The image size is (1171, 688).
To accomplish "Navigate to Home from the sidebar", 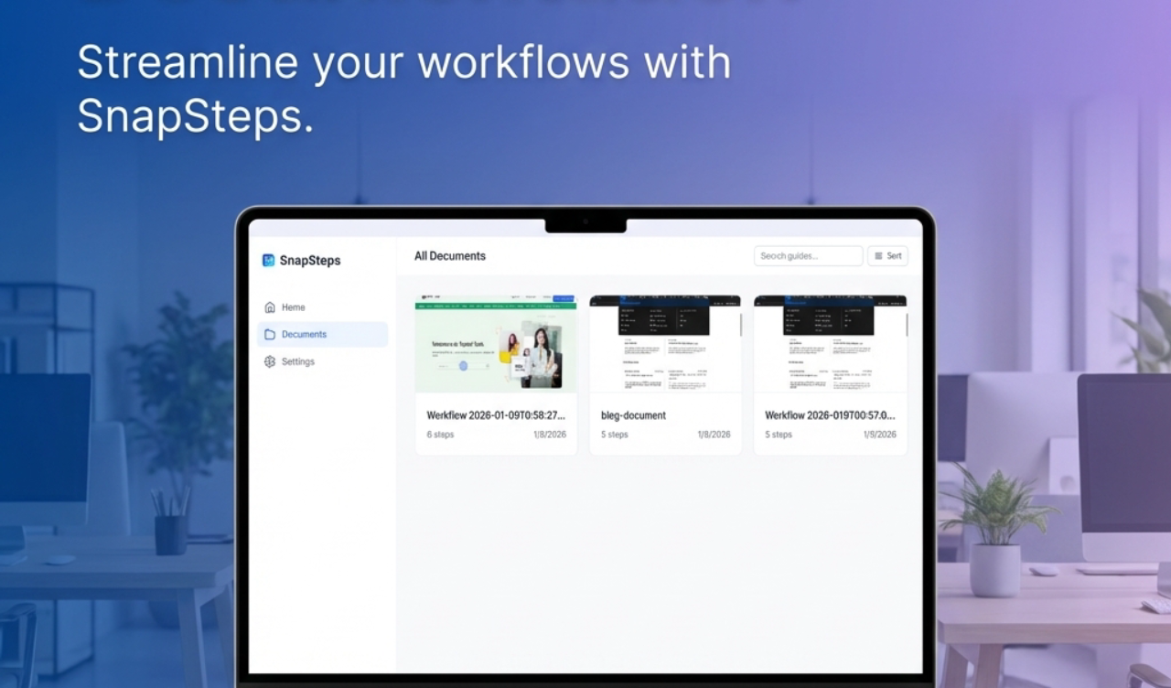I will pos(293,307).
